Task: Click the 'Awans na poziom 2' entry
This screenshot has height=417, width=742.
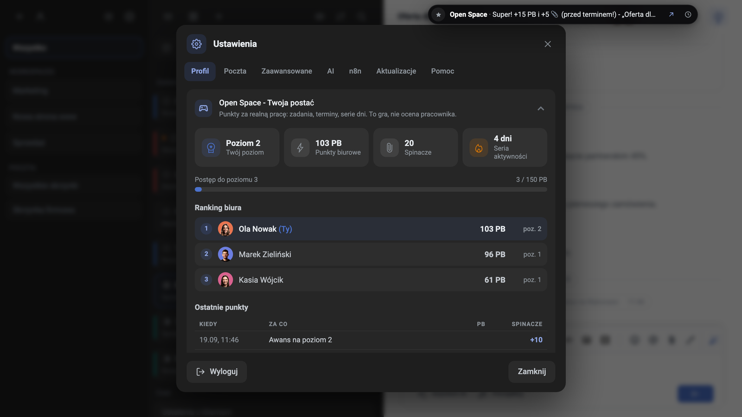Action: click(301, 340)
